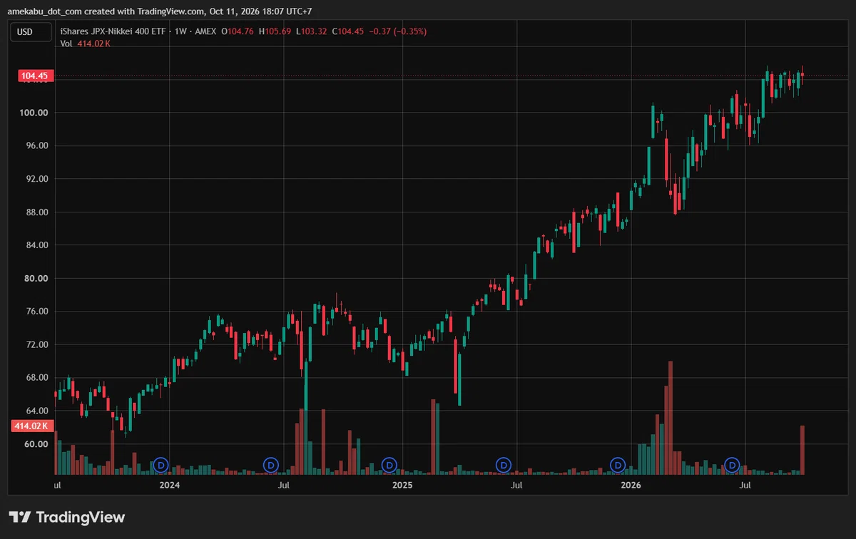
Task: Open the dividend D marker between 2024 and 2025
Action: 270,465
